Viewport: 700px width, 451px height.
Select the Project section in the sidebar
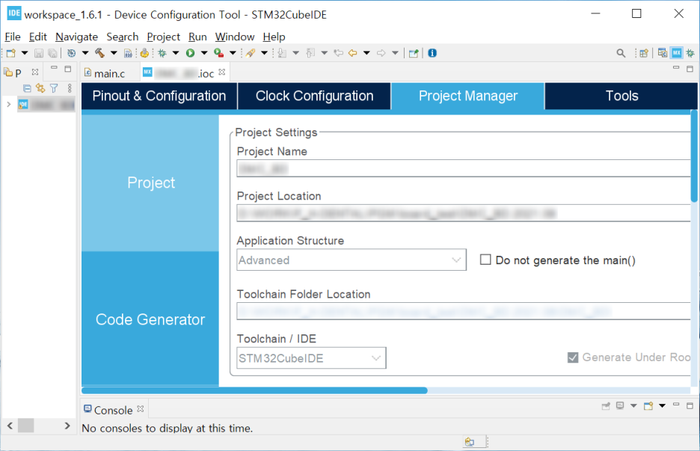[150, 182]
